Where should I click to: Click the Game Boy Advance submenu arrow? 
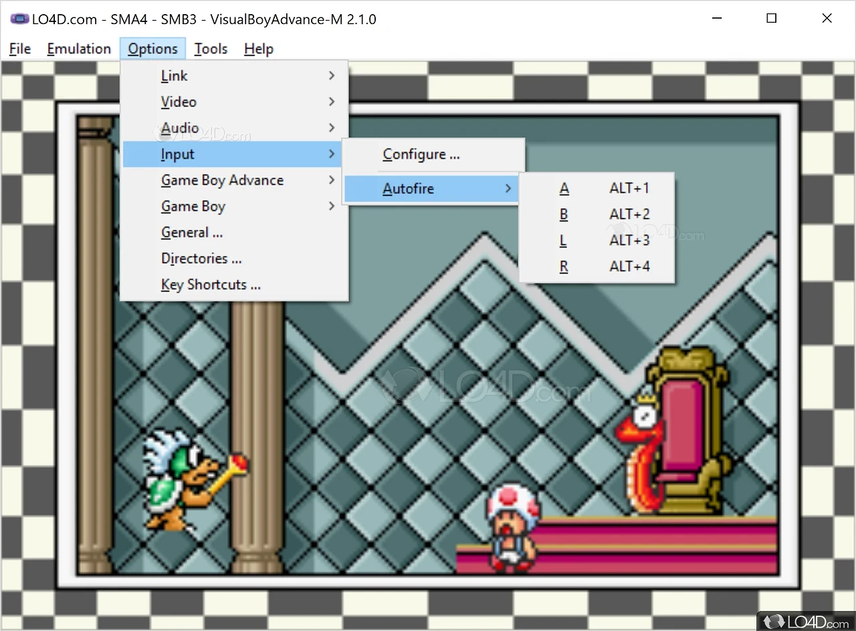tap(332, 180)
